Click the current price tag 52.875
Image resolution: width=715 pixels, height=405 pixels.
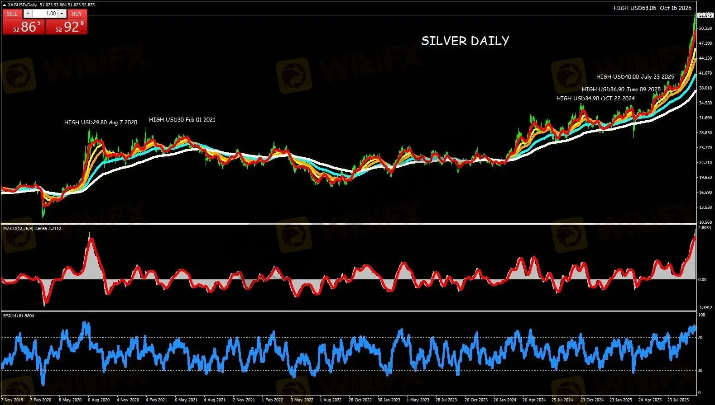click(705, 15)
